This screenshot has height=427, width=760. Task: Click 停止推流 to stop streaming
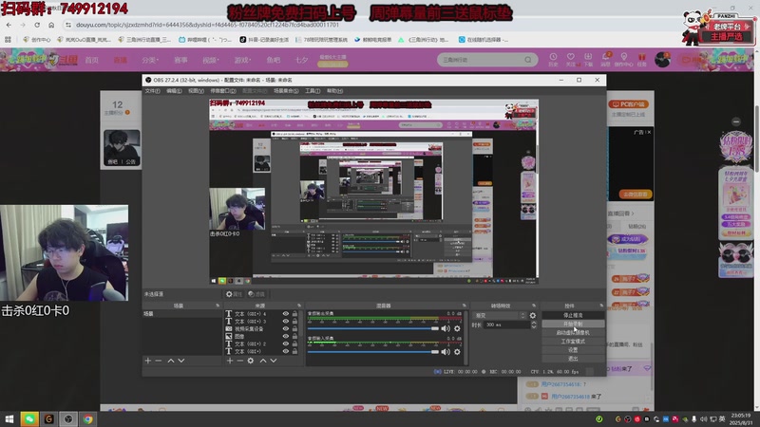[573, 315]
